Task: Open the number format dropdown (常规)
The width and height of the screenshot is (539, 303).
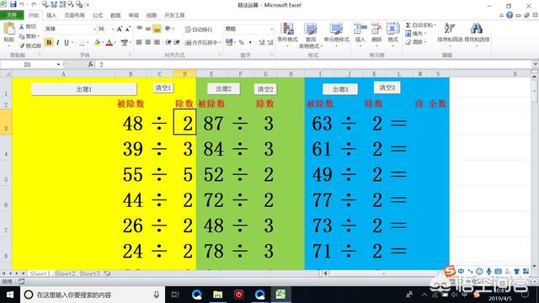Action: [271, 29]
